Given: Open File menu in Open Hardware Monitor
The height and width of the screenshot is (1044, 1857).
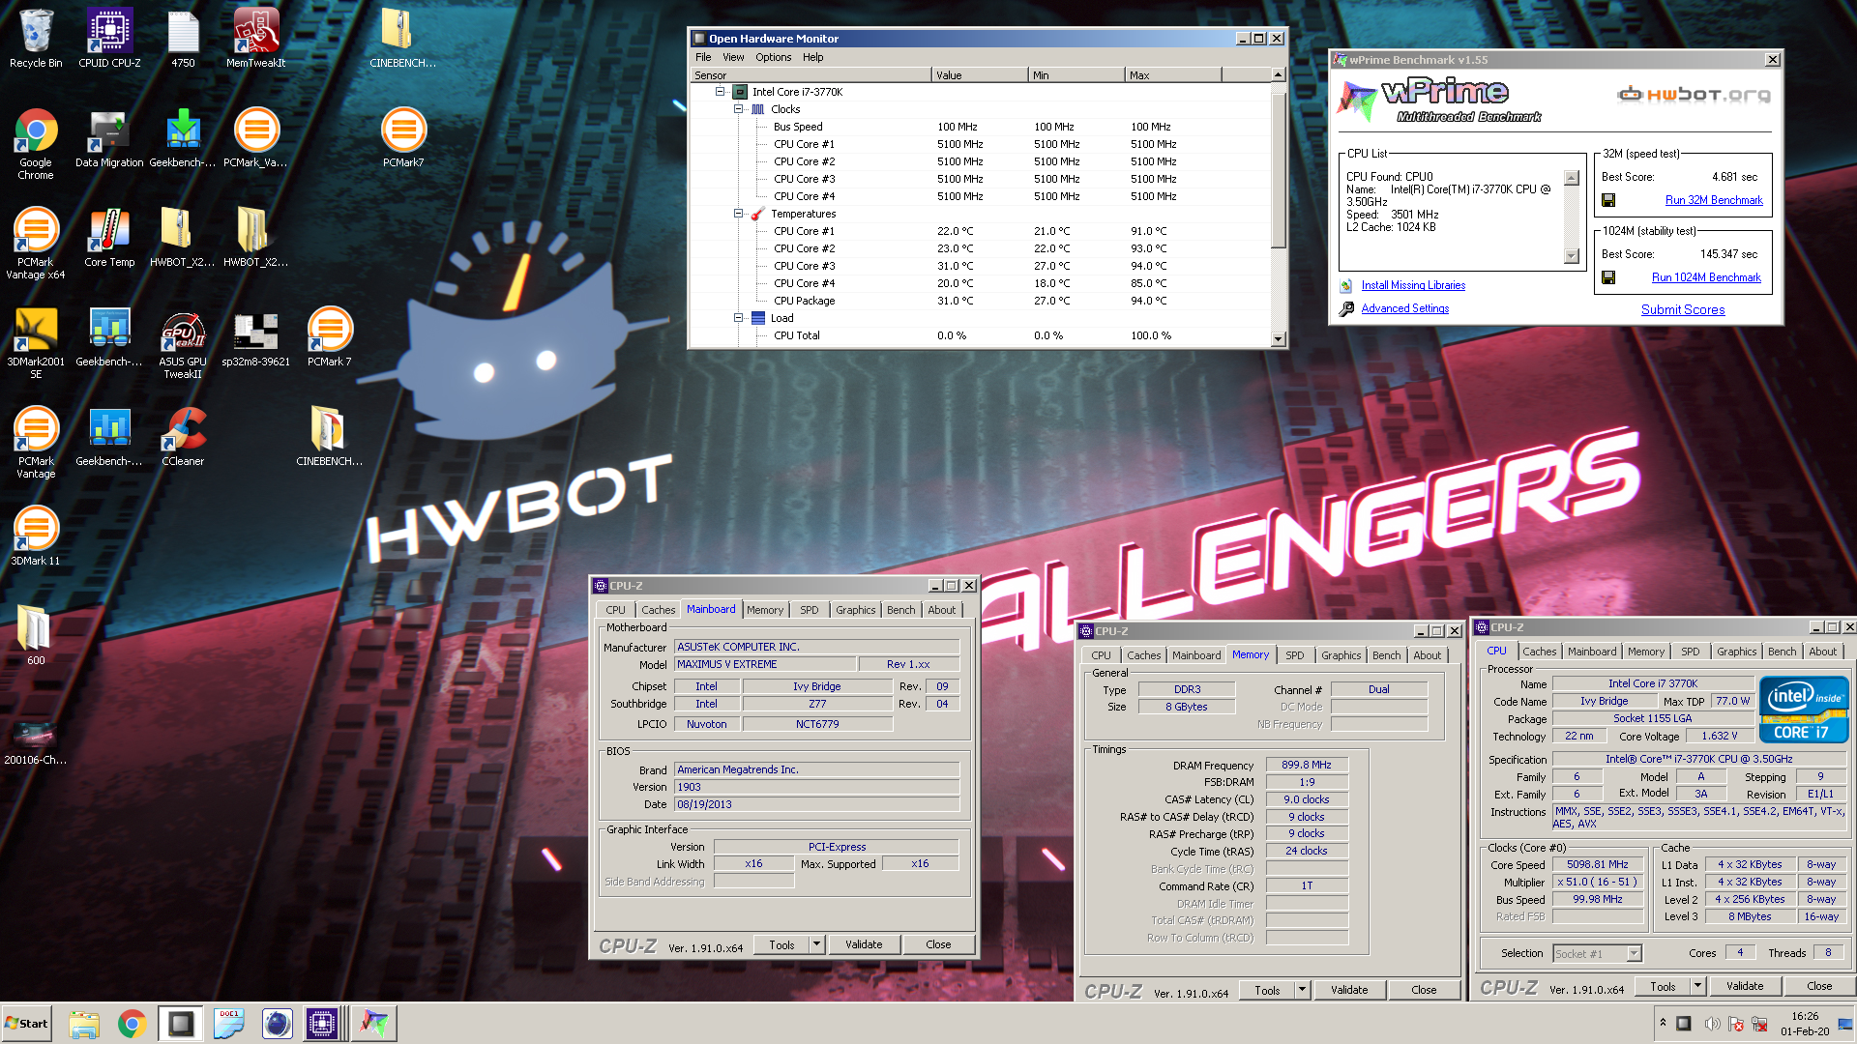Looking at the screenshot, I should (703, 57).
